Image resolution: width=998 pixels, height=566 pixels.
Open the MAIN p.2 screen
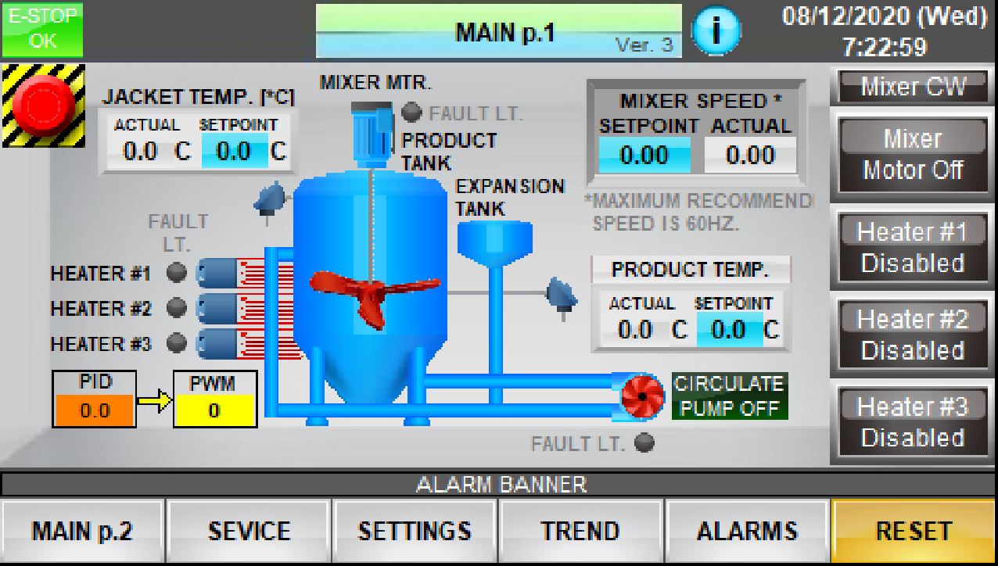tap(83, 532)
